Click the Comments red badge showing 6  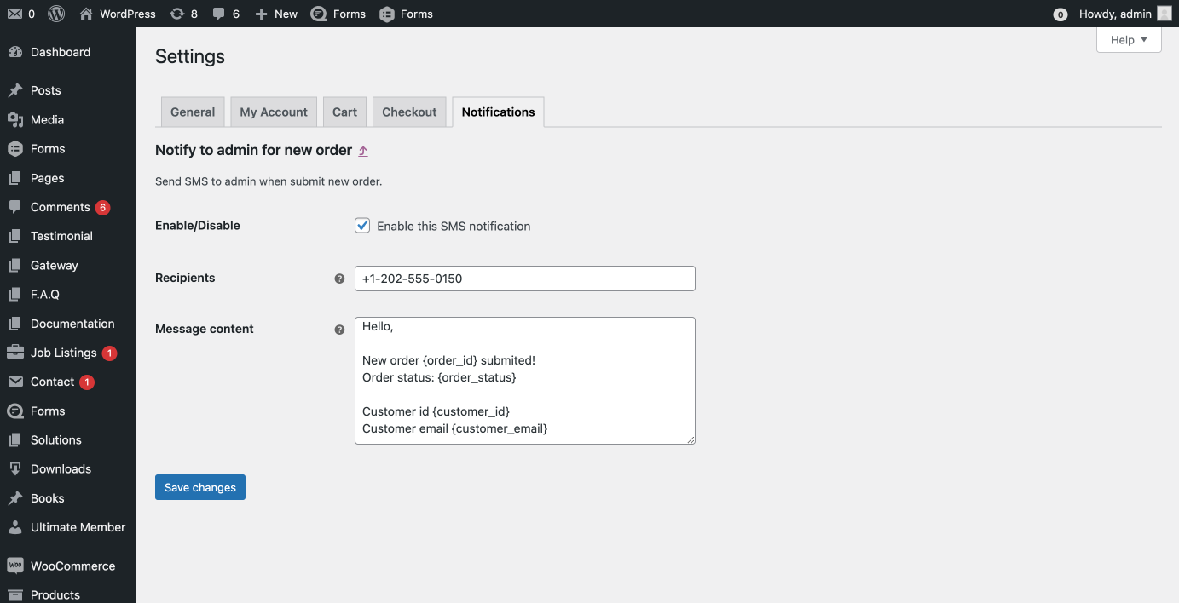(103, 208)
